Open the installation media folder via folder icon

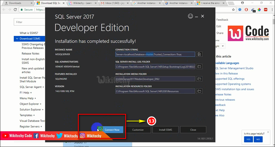[199, 79]
